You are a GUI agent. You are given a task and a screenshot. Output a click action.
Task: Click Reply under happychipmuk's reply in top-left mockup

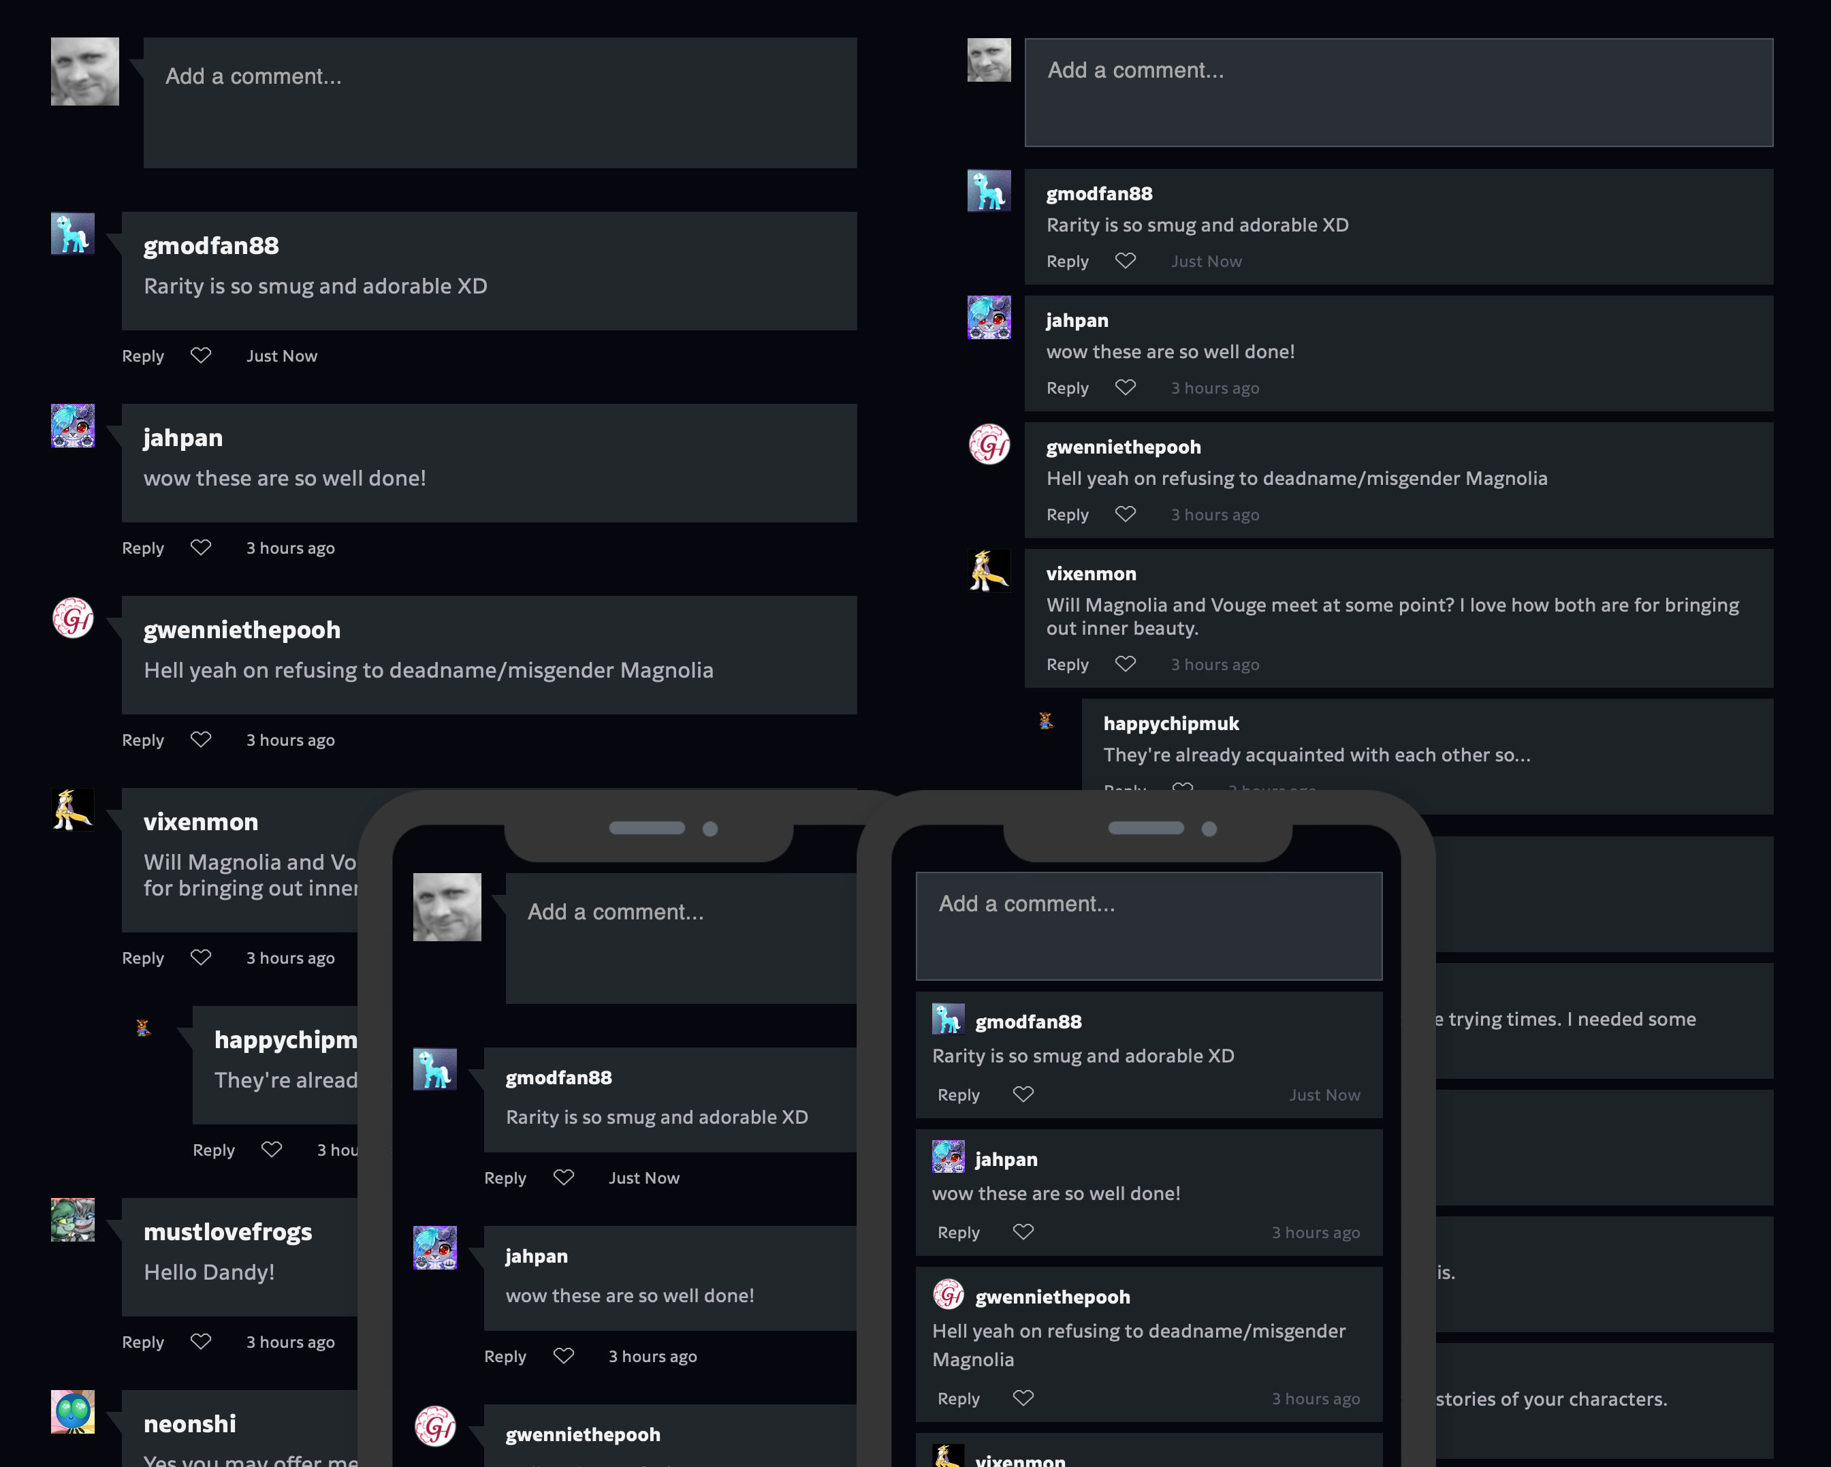[213, 1150]
